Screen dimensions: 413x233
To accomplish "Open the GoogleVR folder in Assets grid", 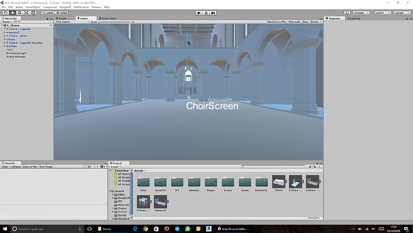I will click(x=160, y=182).
